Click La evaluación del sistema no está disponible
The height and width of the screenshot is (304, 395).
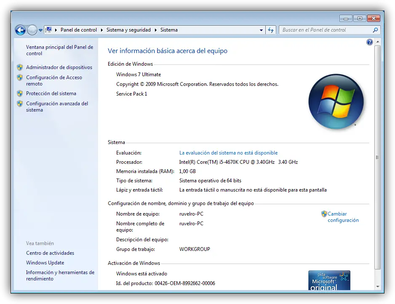click(228, 152)
